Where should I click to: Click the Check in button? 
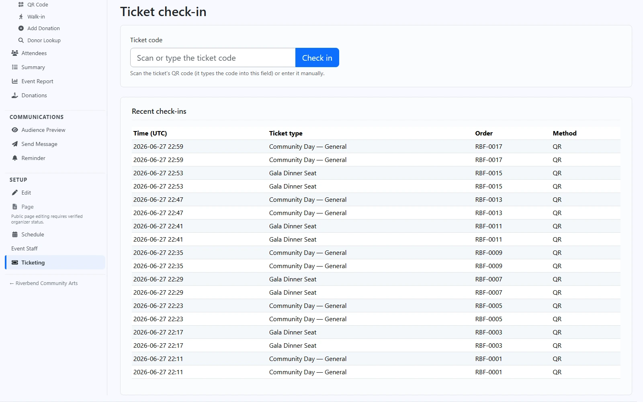317,57
